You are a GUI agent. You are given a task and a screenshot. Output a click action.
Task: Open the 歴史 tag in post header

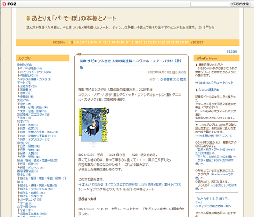point(183,79)
